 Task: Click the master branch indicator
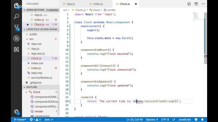[x=20, y=120]
